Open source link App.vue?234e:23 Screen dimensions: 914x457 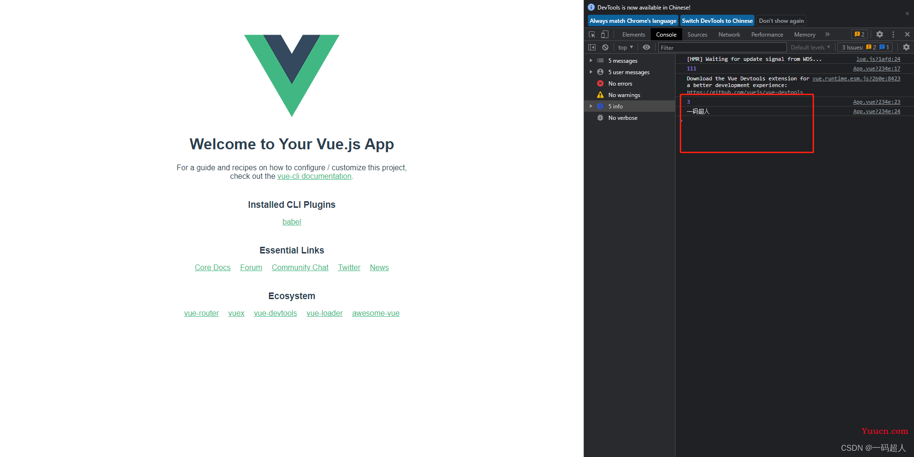[x=876, y=102]
